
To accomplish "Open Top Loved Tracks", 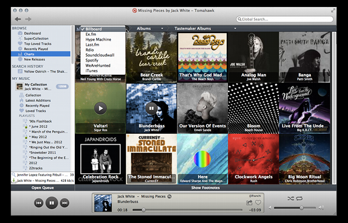I will click(38, 43).
